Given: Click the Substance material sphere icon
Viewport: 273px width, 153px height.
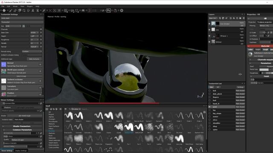Looking at the screenshot, I should 250,54.
